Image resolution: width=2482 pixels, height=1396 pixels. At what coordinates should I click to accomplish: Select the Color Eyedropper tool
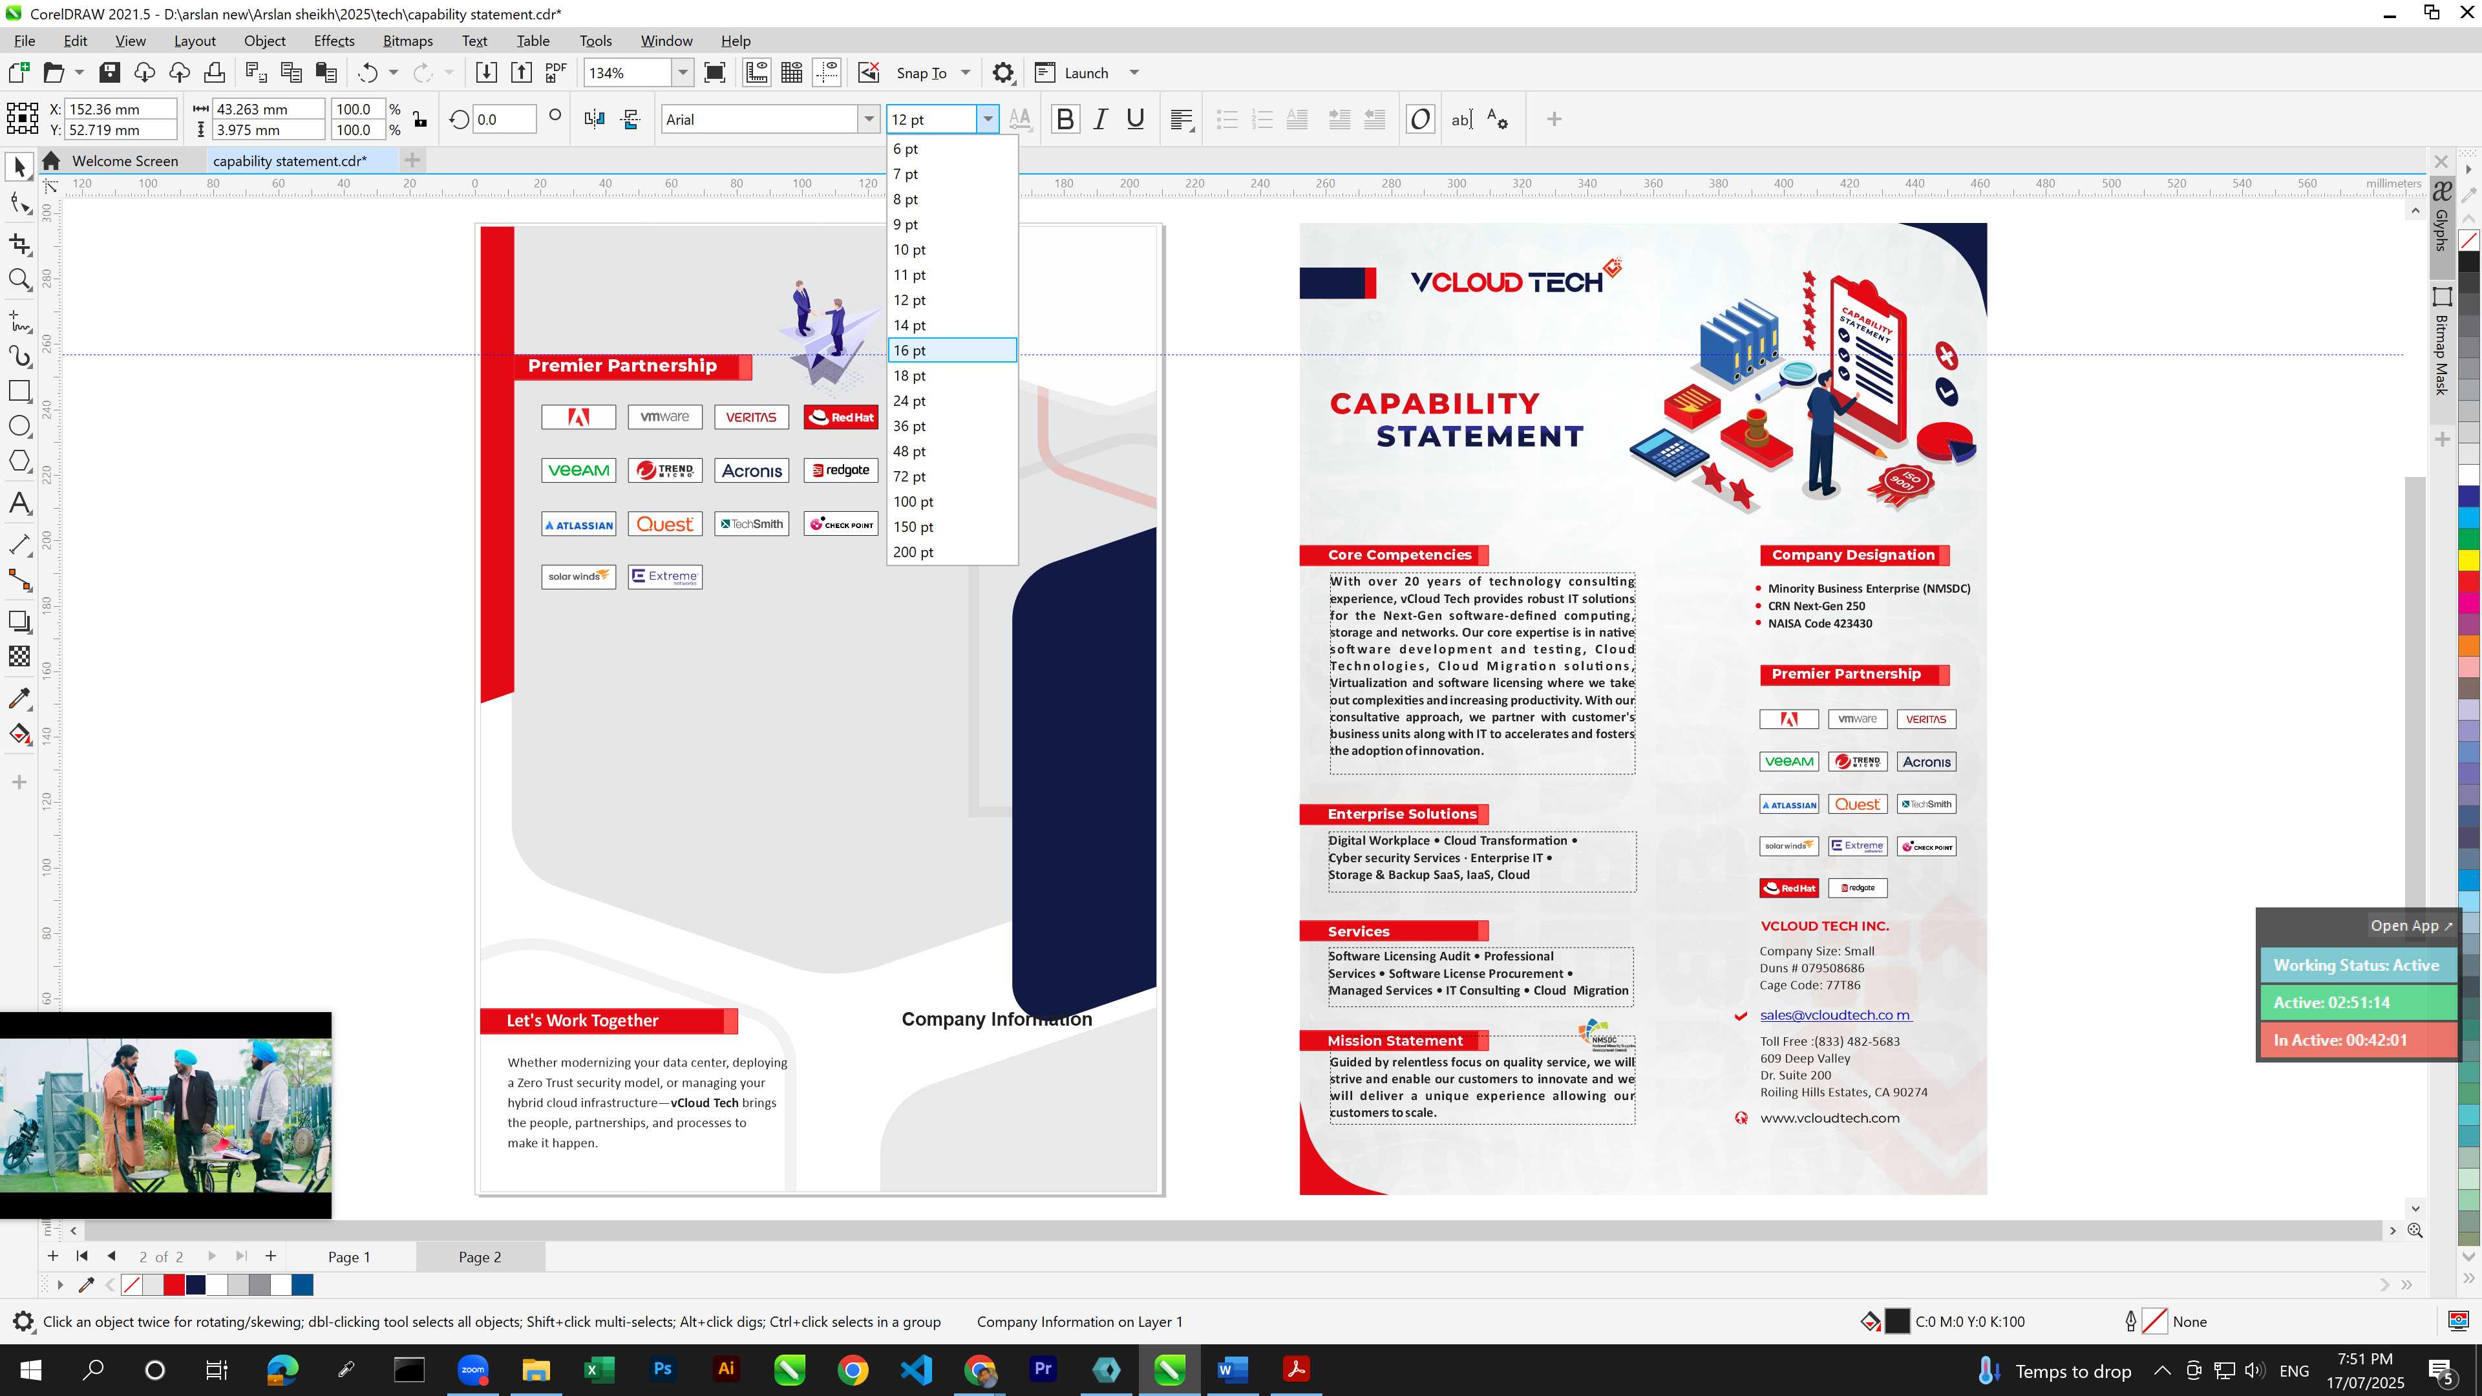19,697
